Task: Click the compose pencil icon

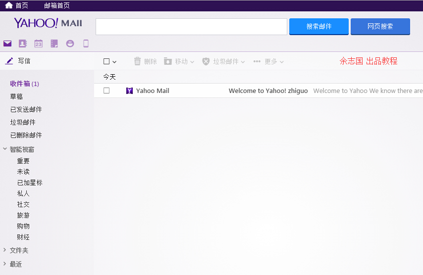Action: click(x=9, y=61)
